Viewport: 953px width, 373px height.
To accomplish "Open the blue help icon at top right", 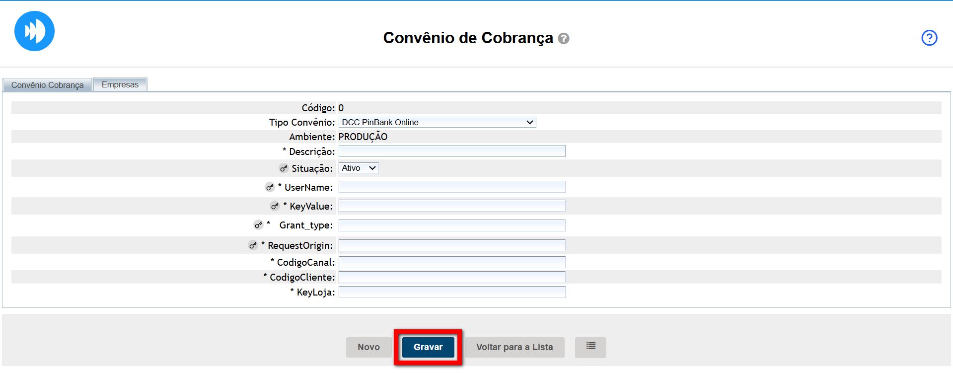I will [x=929, y=38].
